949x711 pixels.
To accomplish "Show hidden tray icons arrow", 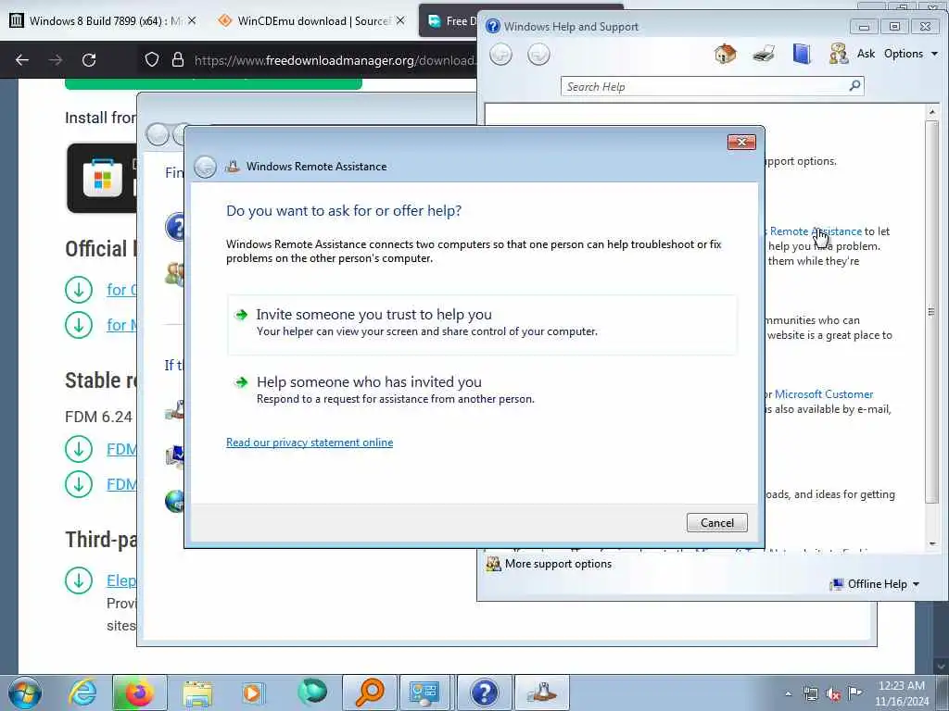I will [788, 694].
